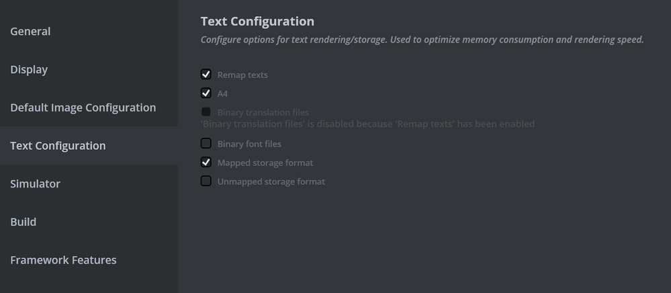Click the 'Remap texts' label text

(x=242, y=75)
